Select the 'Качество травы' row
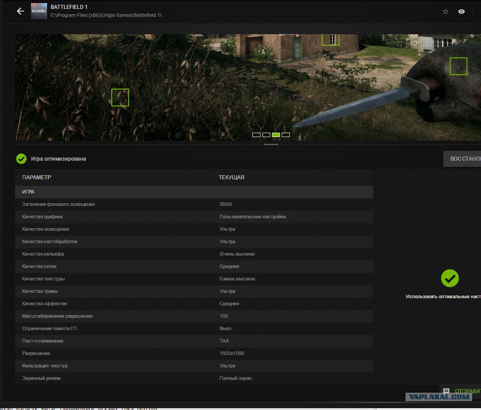Image resolution: width=481 pixels, height=410 pixels. [194, 292]
